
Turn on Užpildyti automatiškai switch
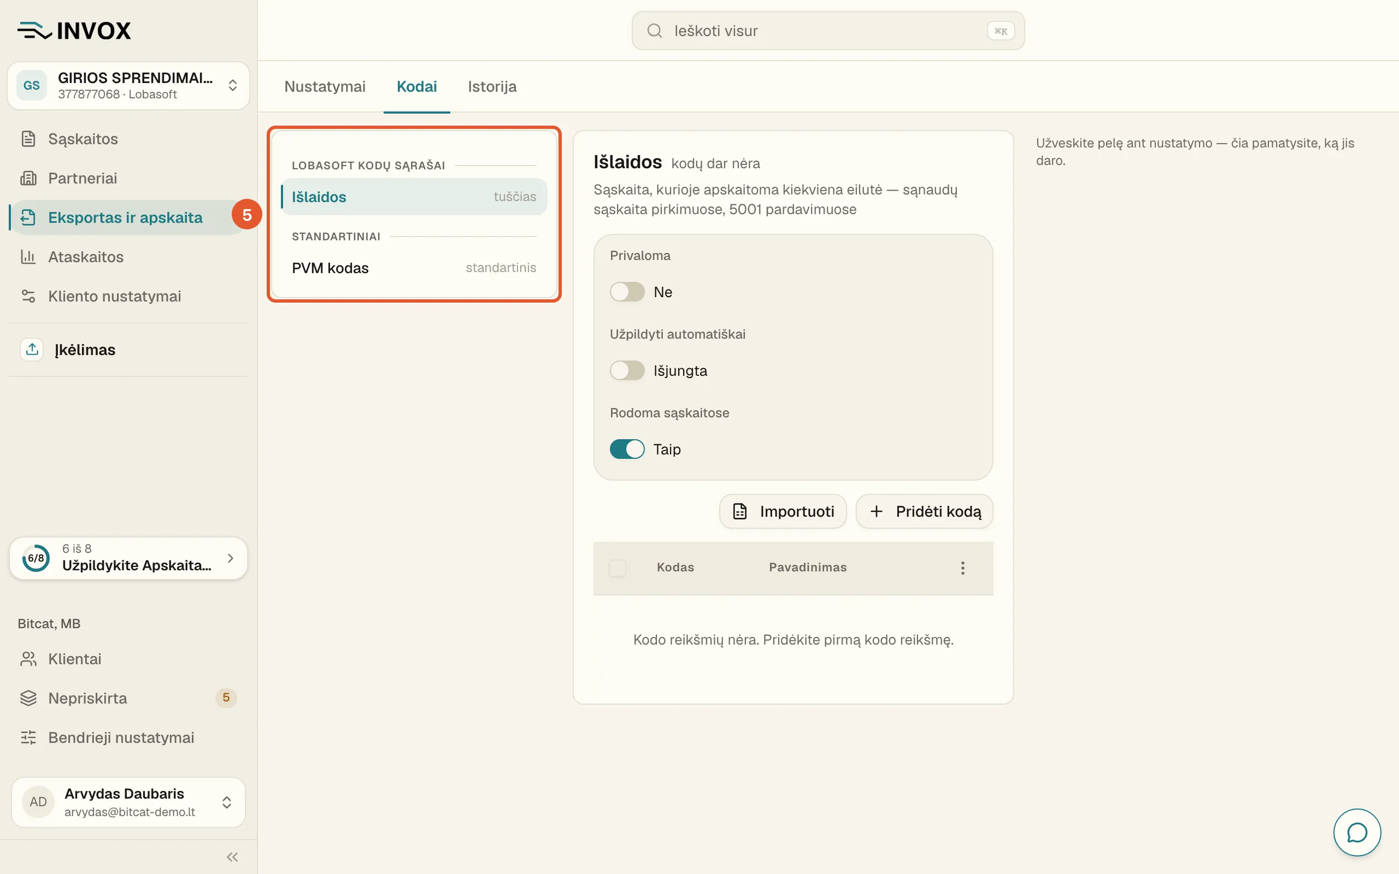coord(627,370)
